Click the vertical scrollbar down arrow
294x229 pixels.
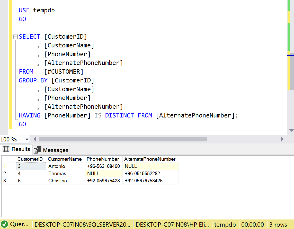(x=291, y=130)
